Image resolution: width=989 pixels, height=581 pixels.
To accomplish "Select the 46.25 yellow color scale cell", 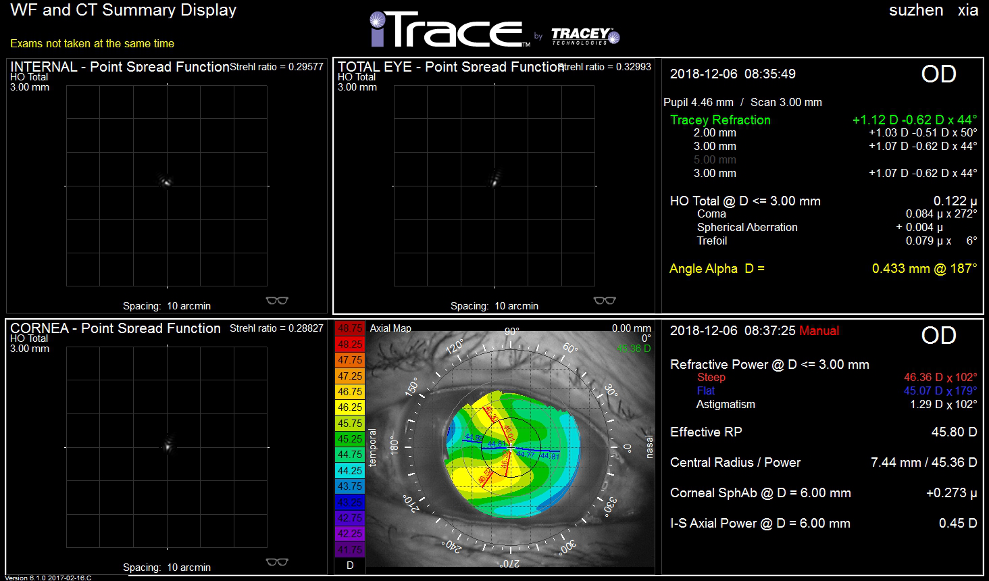I will coord(350,407).
